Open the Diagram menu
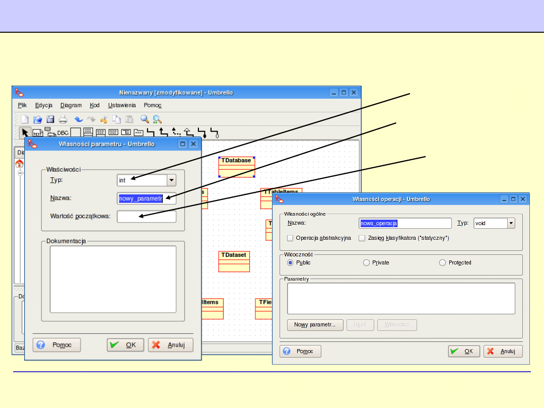 71,105
